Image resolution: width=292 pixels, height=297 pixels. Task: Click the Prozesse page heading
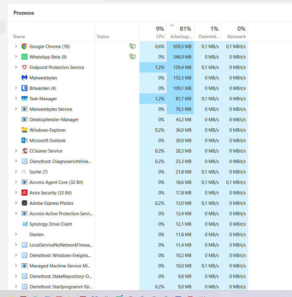[x=24, y=13]
